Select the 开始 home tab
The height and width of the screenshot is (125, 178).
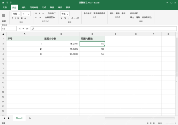pyautogui.click(x=14, y=8)
